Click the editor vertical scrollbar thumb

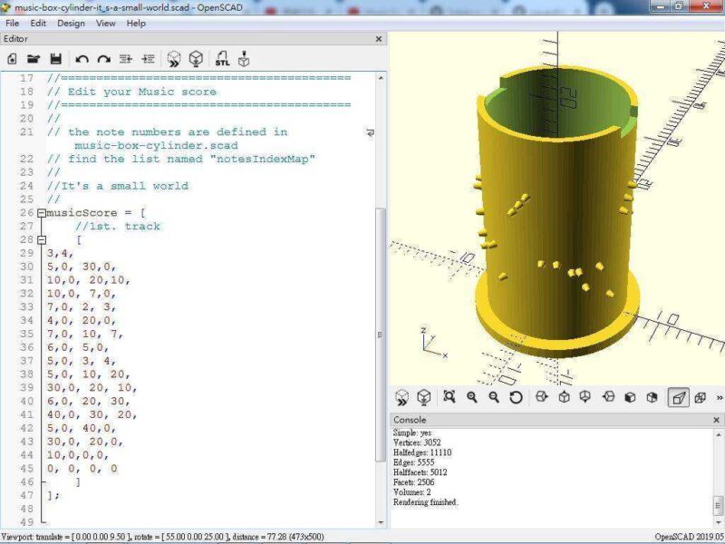[x=381, y=334]
